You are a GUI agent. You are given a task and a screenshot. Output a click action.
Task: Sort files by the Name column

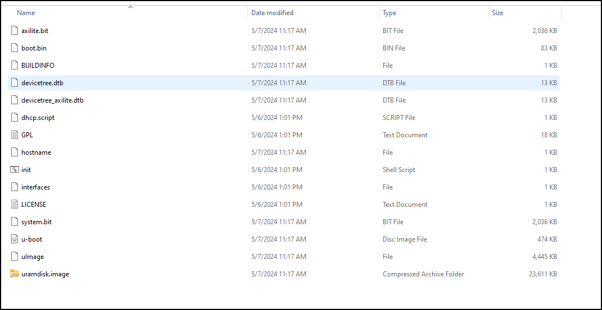click(26, 13)
